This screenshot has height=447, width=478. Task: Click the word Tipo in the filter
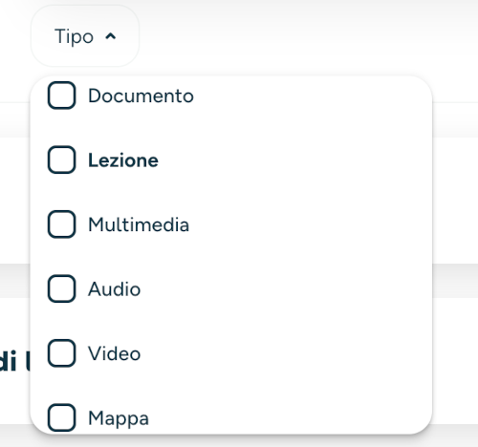coord(74,37)
